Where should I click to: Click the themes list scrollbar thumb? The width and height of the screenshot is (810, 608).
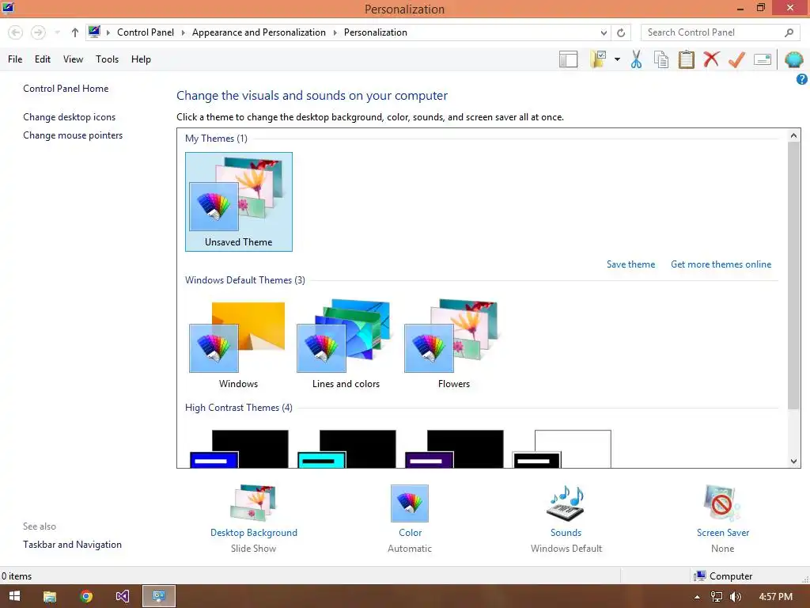[793, 275]
